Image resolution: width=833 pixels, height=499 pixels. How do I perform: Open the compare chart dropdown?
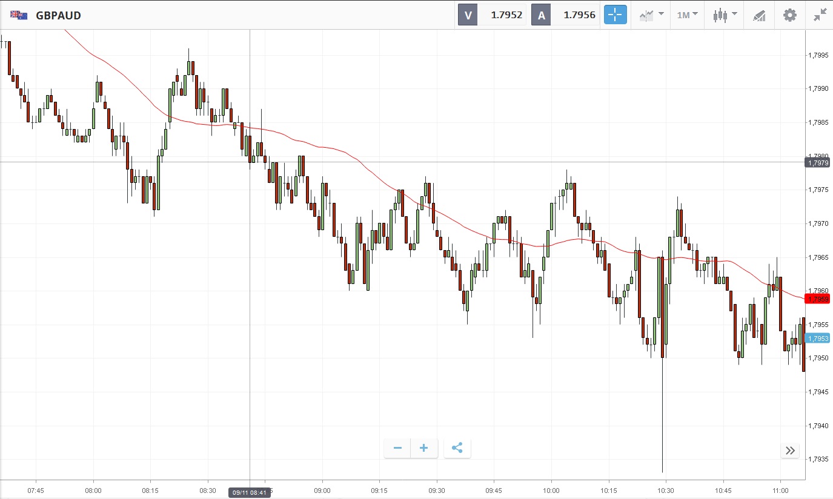651,15
